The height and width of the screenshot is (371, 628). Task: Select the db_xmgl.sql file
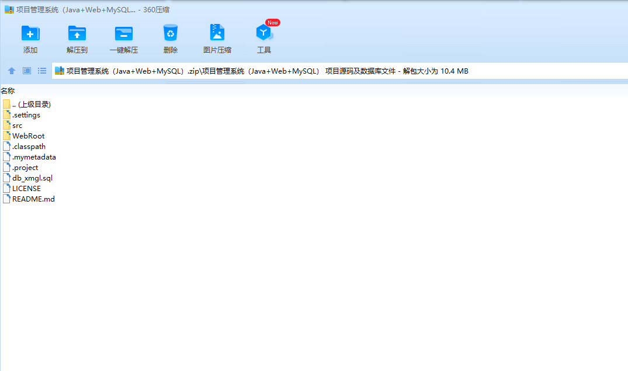point(27,178)
